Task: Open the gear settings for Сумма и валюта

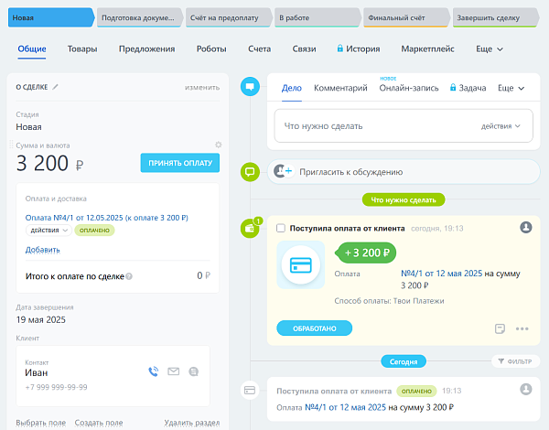Action: (219, 145)
